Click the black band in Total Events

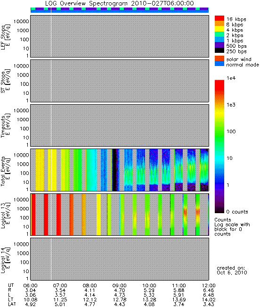click(114, 170)
